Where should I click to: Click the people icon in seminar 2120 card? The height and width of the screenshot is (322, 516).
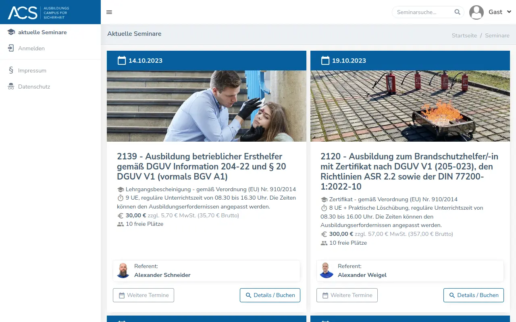(324, 243)
